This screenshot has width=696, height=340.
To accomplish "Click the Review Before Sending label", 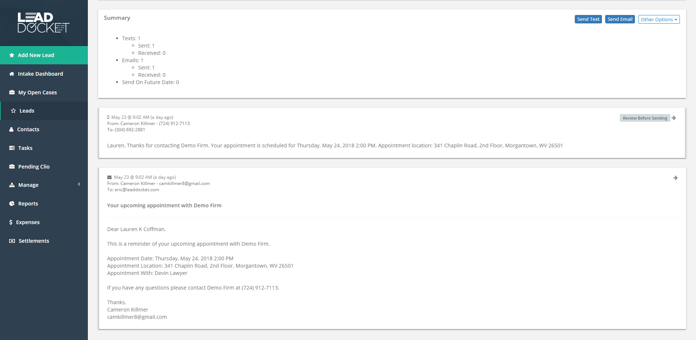I will pos(645,118).
